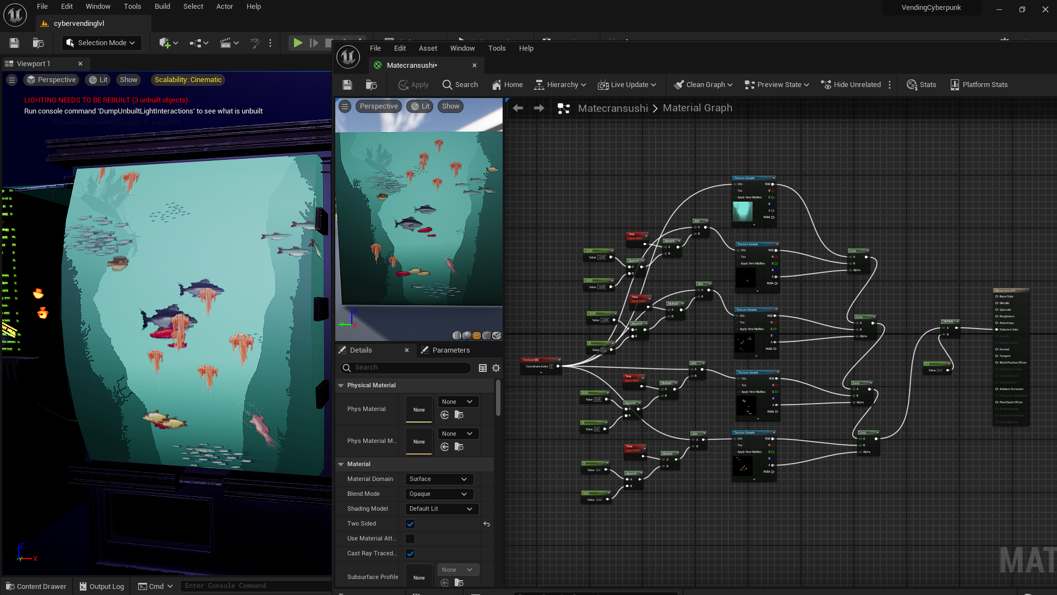
Task: Open Material Domain dropdown
Action: click(x=439, y=479)
